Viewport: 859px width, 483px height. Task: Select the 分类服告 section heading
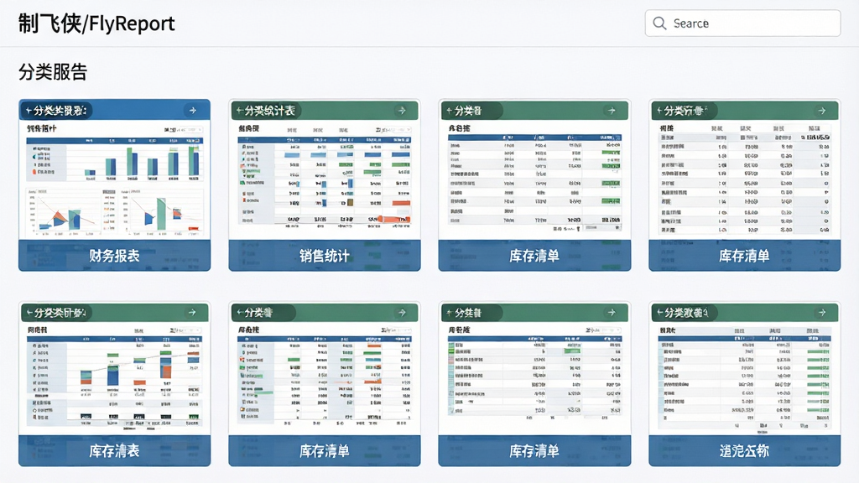click(x=53, y=72)
